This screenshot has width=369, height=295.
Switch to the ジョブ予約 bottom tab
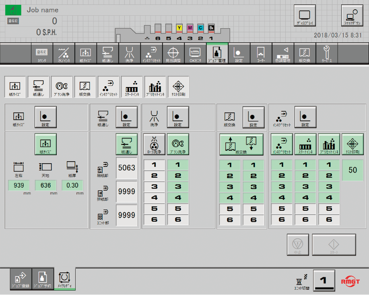click(x=42, y=278)
